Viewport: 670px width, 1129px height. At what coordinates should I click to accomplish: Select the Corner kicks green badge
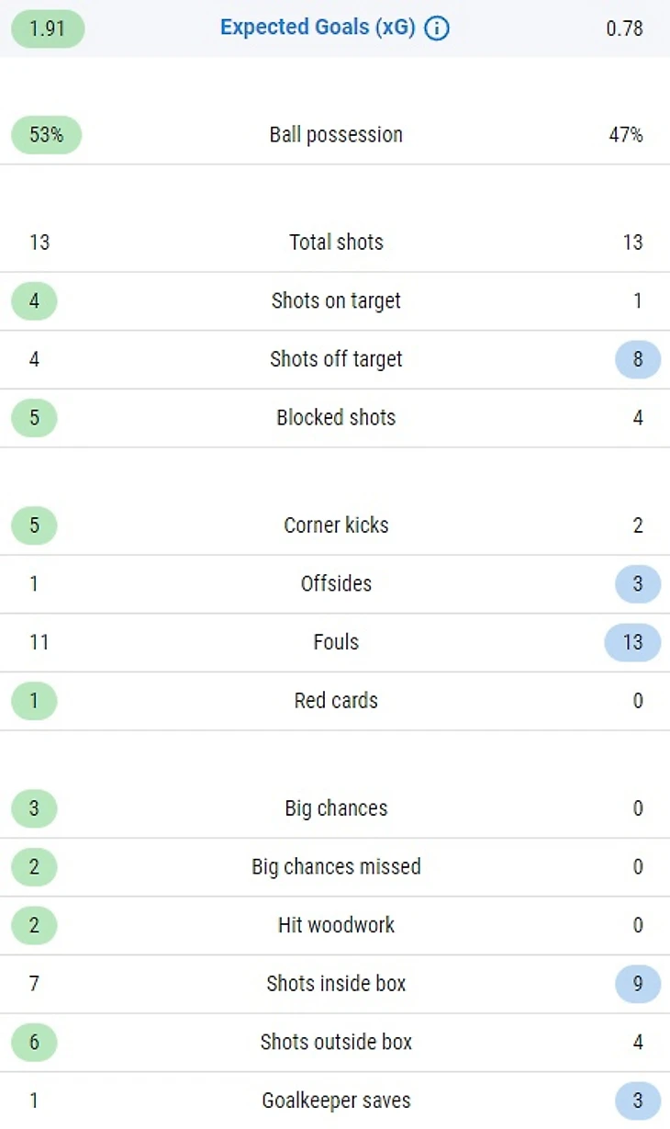[x=34, y=525]
